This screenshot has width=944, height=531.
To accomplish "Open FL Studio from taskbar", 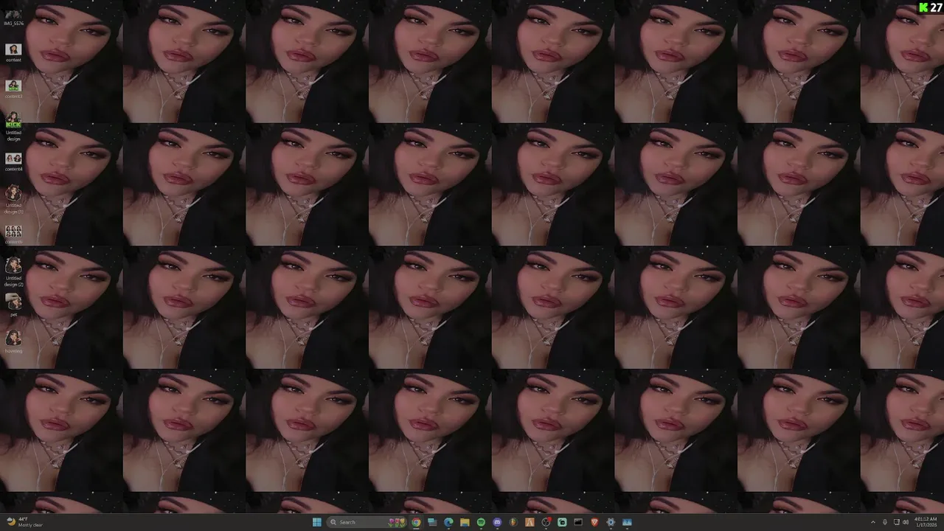I will click(513, 522).
